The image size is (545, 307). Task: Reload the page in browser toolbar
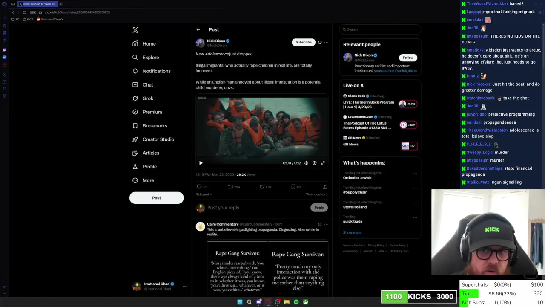tap(24, 12)
